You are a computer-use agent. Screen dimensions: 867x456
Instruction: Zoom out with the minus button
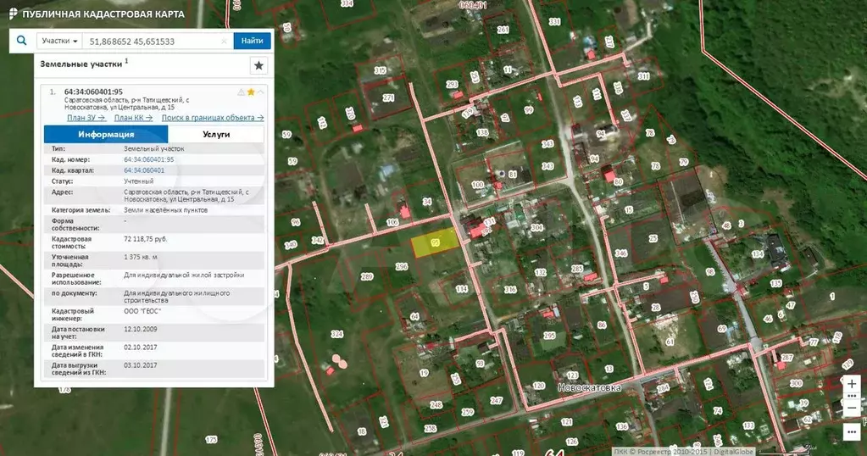(x=851, y=409)
